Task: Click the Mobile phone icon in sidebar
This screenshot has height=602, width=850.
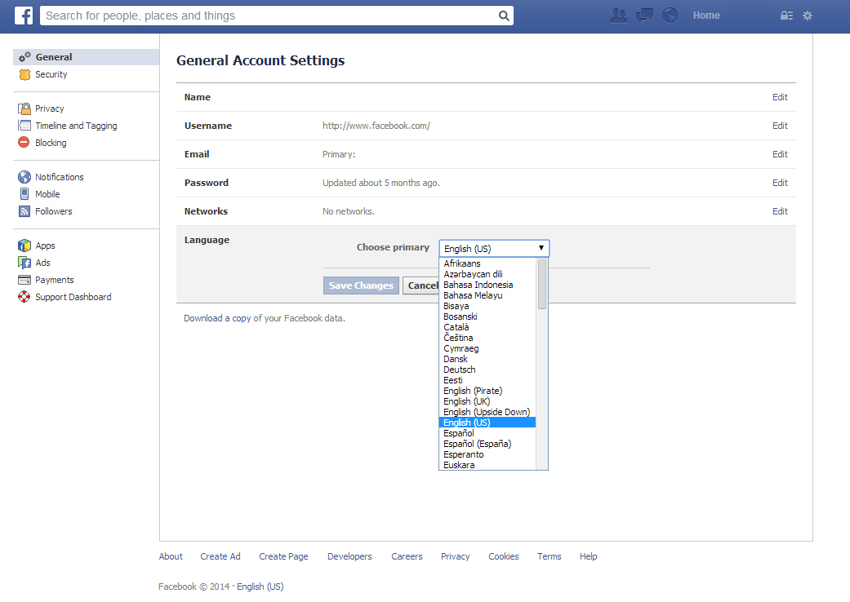Action: tap(24, 194)
